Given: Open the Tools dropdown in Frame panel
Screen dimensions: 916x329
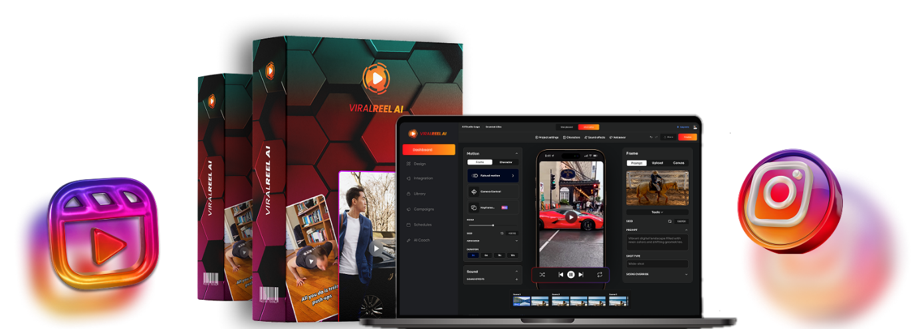Looking at the screenshot, I should click(x=657, y=212).
